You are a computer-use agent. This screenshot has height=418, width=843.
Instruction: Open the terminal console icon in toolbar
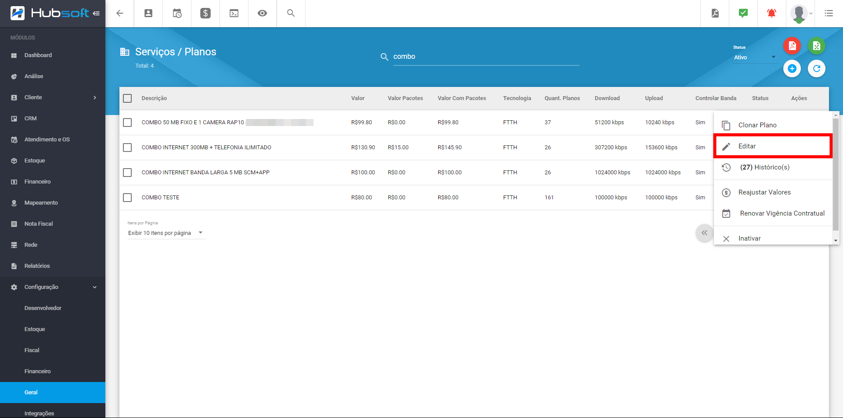click(234, 13)
